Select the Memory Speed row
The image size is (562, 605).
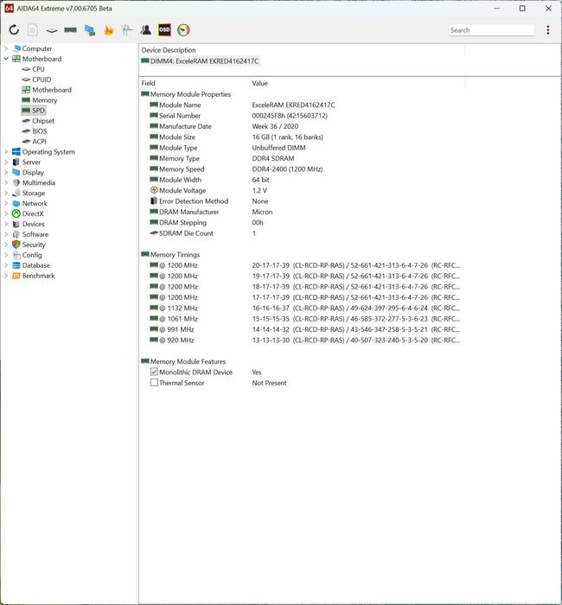pyautogui.click(x=301, y=169)
